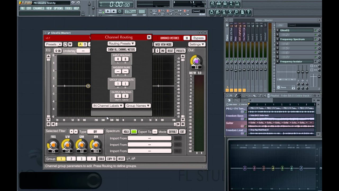Screen dimensions: 339x191
Task: Click the Spectrum EDIT button
Action: coord(182,132)
